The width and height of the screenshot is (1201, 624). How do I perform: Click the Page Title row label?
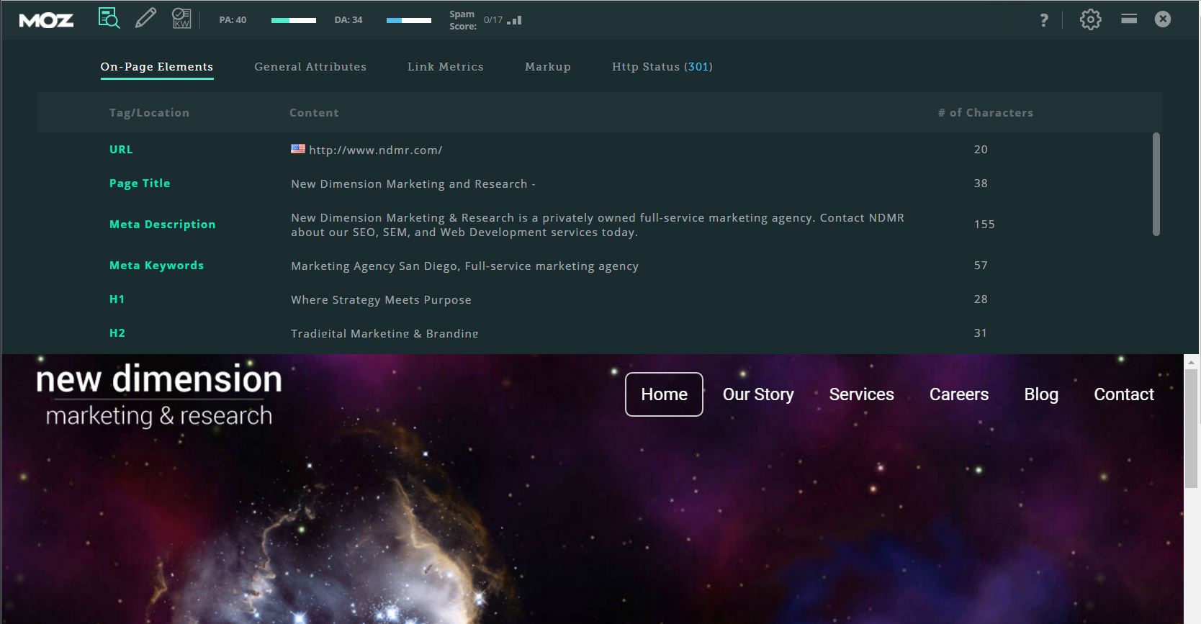point(140,184)
